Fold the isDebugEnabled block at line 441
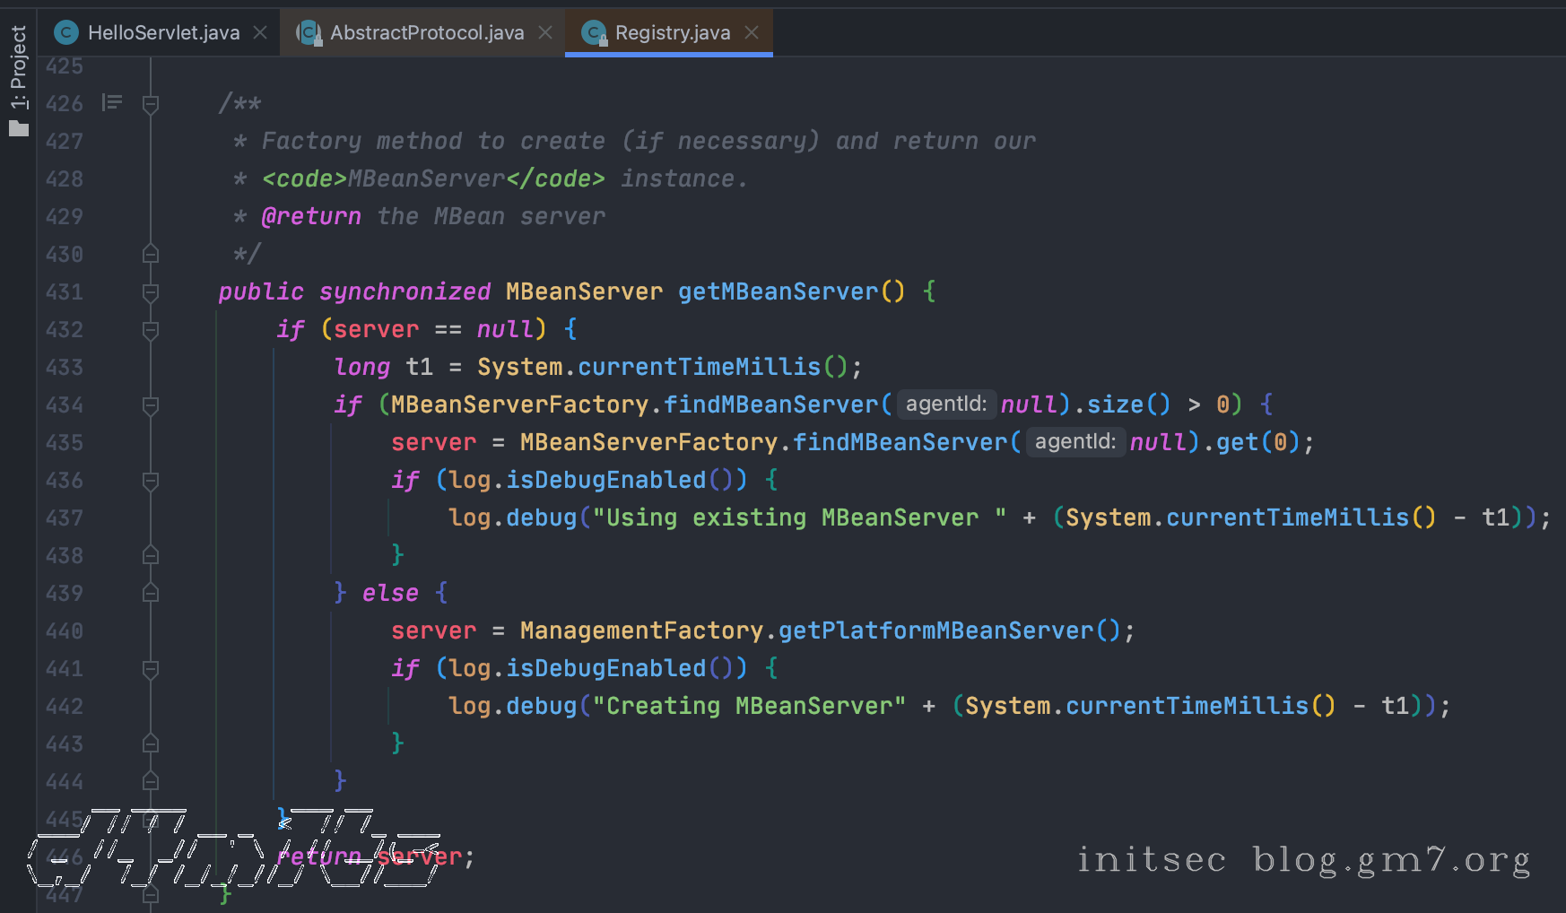Screen dimensions: 1566x913 pyautogui.click(x=151, y=669)
